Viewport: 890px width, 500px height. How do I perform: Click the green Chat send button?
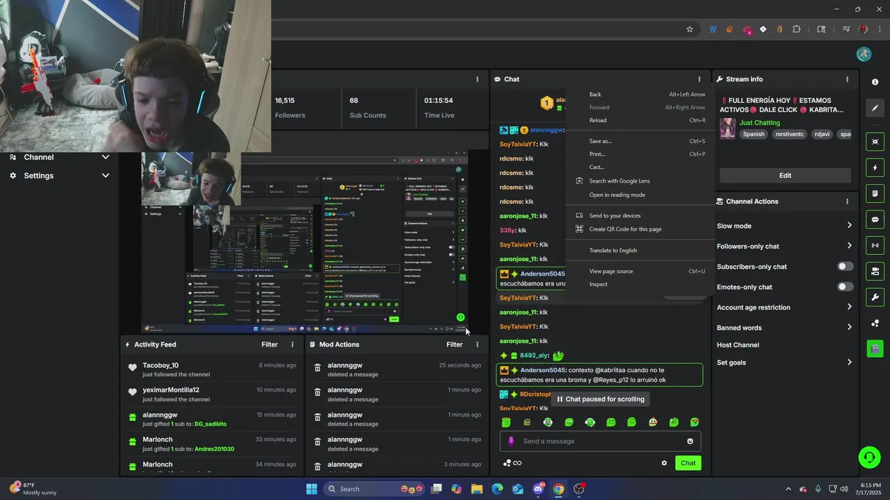[x=688, y=463]
